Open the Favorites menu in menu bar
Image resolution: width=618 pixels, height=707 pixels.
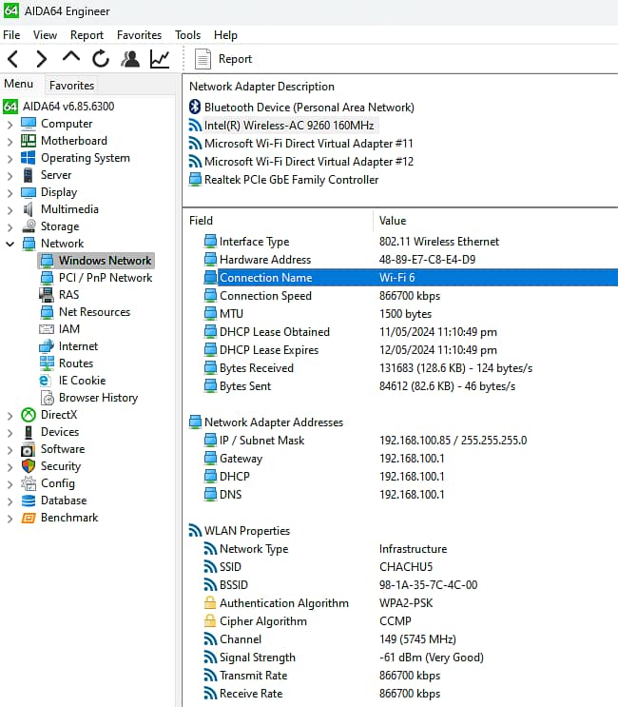[139, 35]
